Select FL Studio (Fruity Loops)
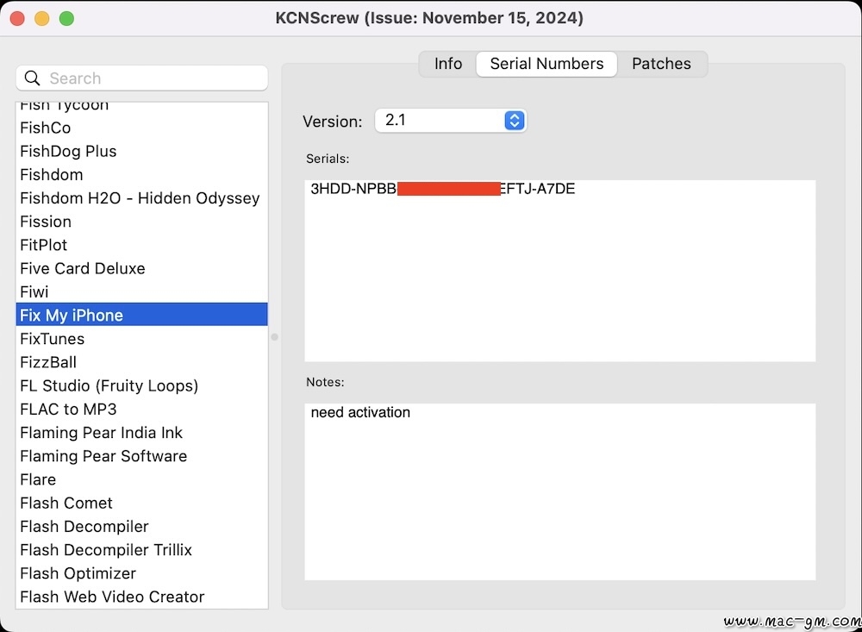 (x=142, y=385)
